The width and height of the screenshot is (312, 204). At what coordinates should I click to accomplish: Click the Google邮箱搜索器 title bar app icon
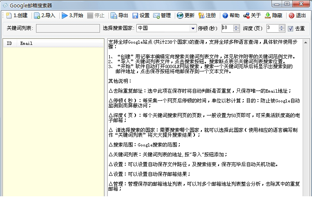[x=5, y=5]
